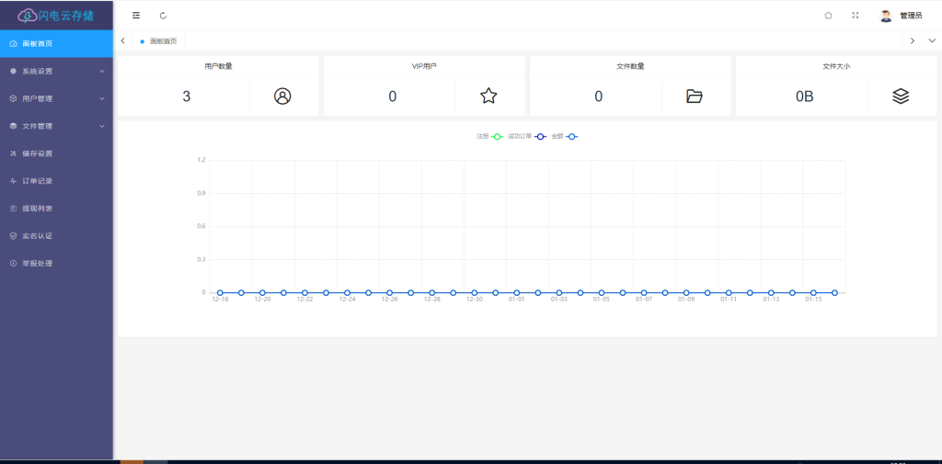Open the tab options dropdown arrow
The width and height of the screenshot is (942, 464).
click(x=931, y=40)
